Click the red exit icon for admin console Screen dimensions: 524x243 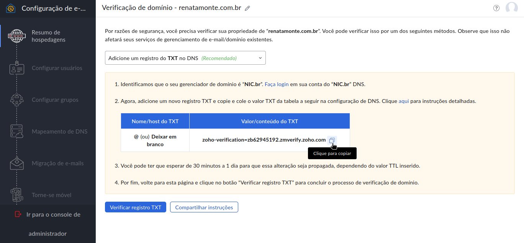(18, 214)
